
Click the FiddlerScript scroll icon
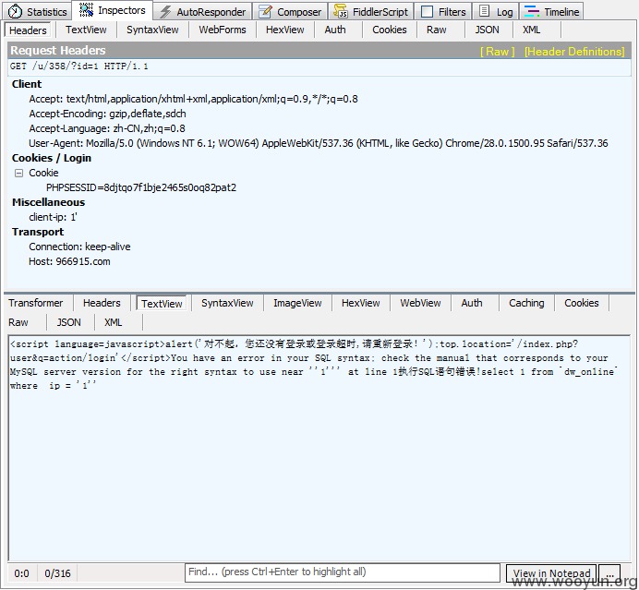(x=341, y=11)
